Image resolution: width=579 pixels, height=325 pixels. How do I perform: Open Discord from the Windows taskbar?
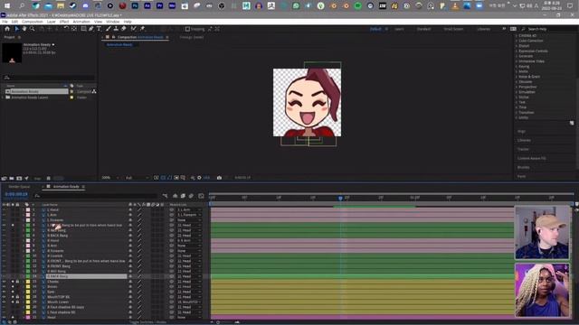coord(85,5)
